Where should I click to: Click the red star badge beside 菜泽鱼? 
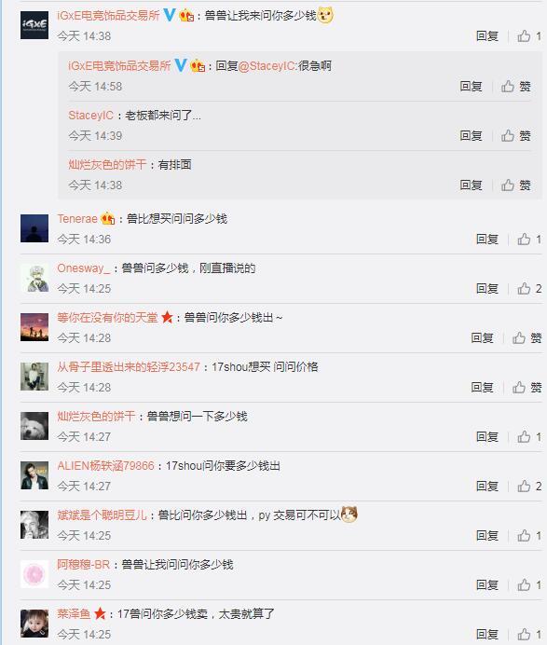click(100, 613)
